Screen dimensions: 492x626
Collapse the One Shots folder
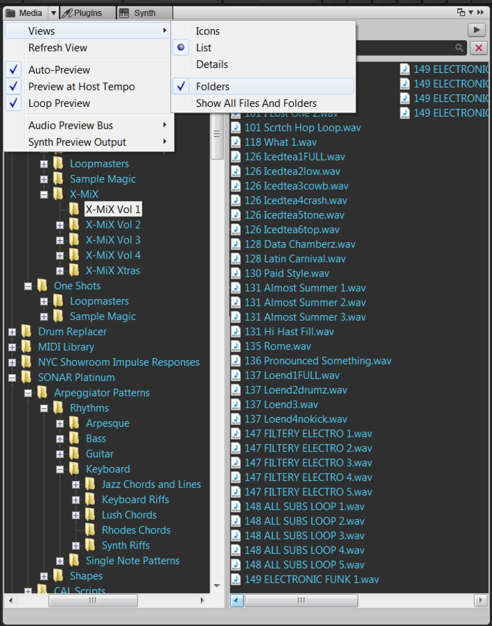tap(28, 286)
